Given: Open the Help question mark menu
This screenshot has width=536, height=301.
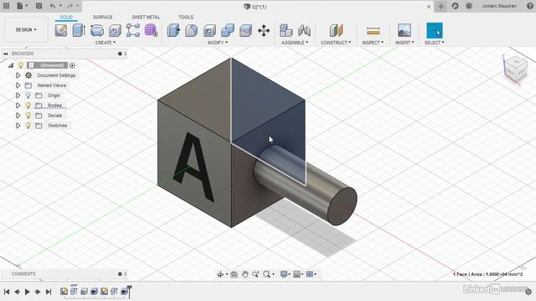Looking at the screenshot, I should coord(531,6).
